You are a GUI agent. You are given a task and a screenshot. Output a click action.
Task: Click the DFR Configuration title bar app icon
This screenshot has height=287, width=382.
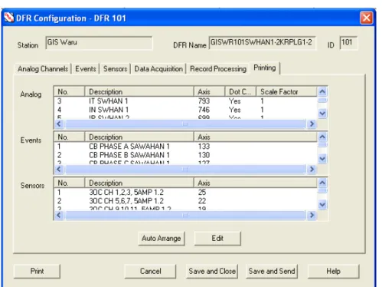click(x=9, y=18)
